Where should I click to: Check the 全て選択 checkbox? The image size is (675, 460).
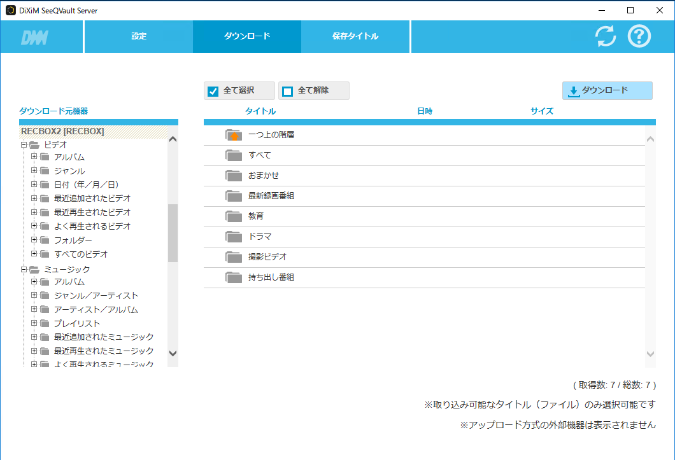[x=213, y=91]
